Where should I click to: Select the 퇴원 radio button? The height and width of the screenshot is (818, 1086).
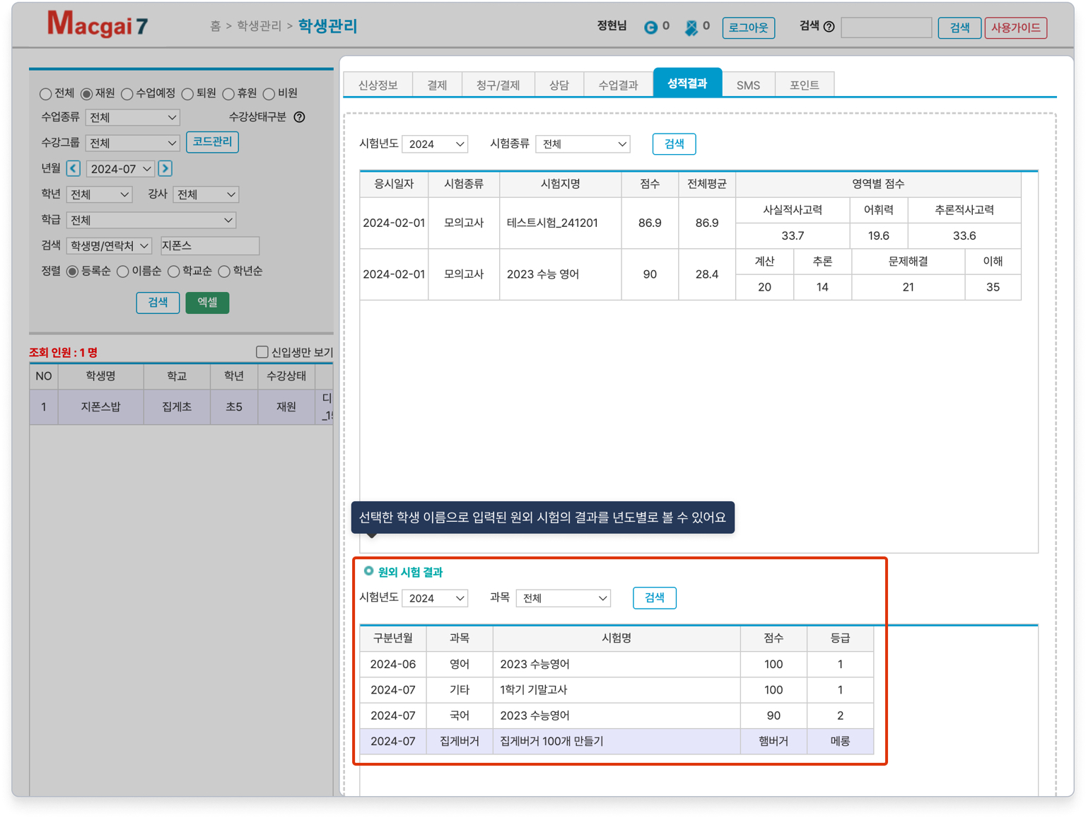[187, 94]
